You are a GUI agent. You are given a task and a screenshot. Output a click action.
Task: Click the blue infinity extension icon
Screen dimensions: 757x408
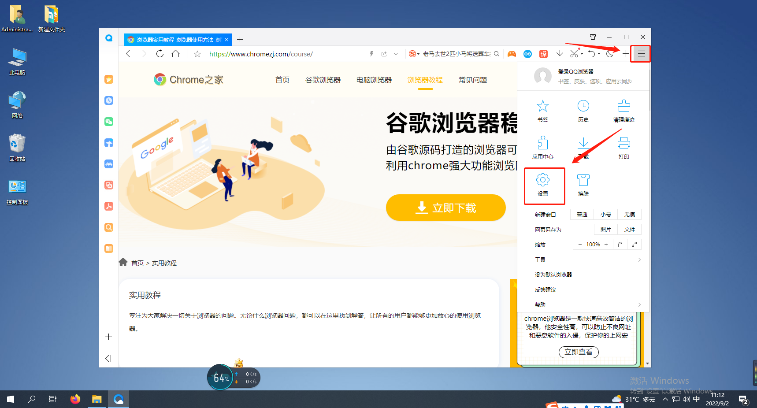click(527, 54)
